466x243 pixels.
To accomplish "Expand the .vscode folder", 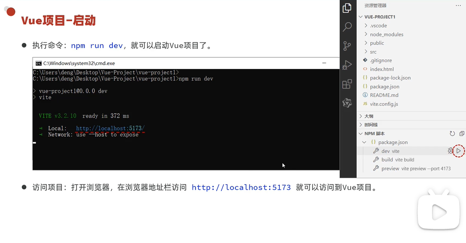I will click(x=366, y=25).
